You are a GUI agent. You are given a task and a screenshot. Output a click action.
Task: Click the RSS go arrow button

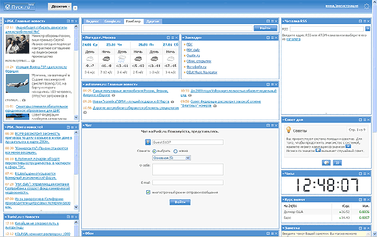pos(368,29)
